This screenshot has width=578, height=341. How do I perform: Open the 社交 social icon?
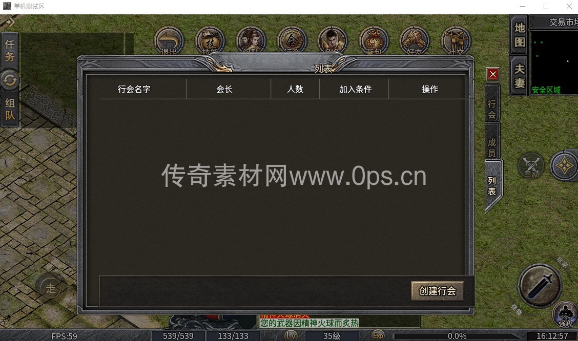(456, 40)
